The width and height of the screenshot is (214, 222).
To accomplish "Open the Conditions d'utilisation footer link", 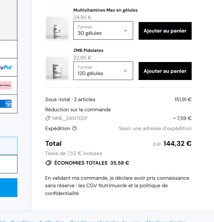I will [38, 221].
